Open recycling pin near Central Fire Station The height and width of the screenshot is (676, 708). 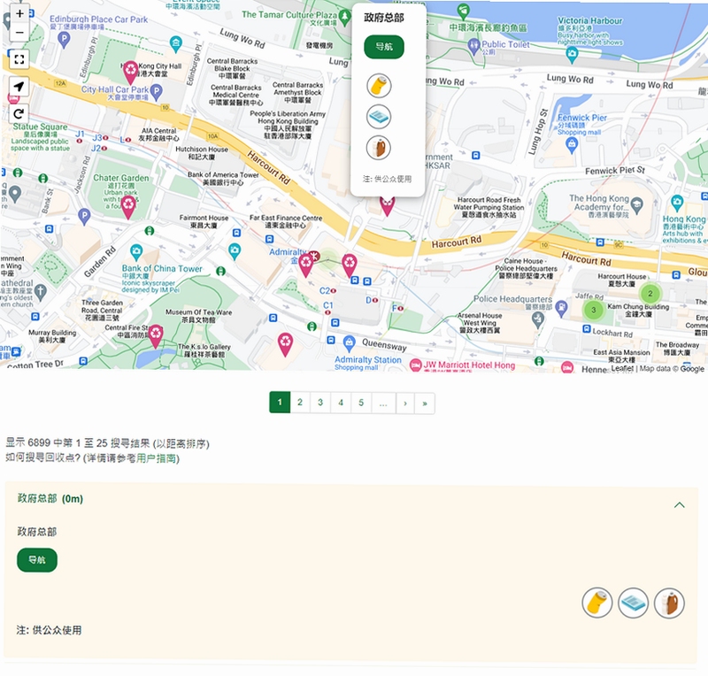[156, 336]
